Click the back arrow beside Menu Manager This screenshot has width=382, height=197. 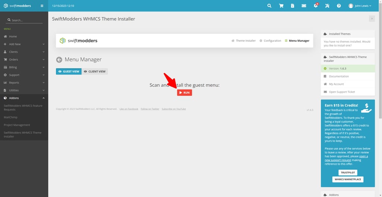pos(59,60)
